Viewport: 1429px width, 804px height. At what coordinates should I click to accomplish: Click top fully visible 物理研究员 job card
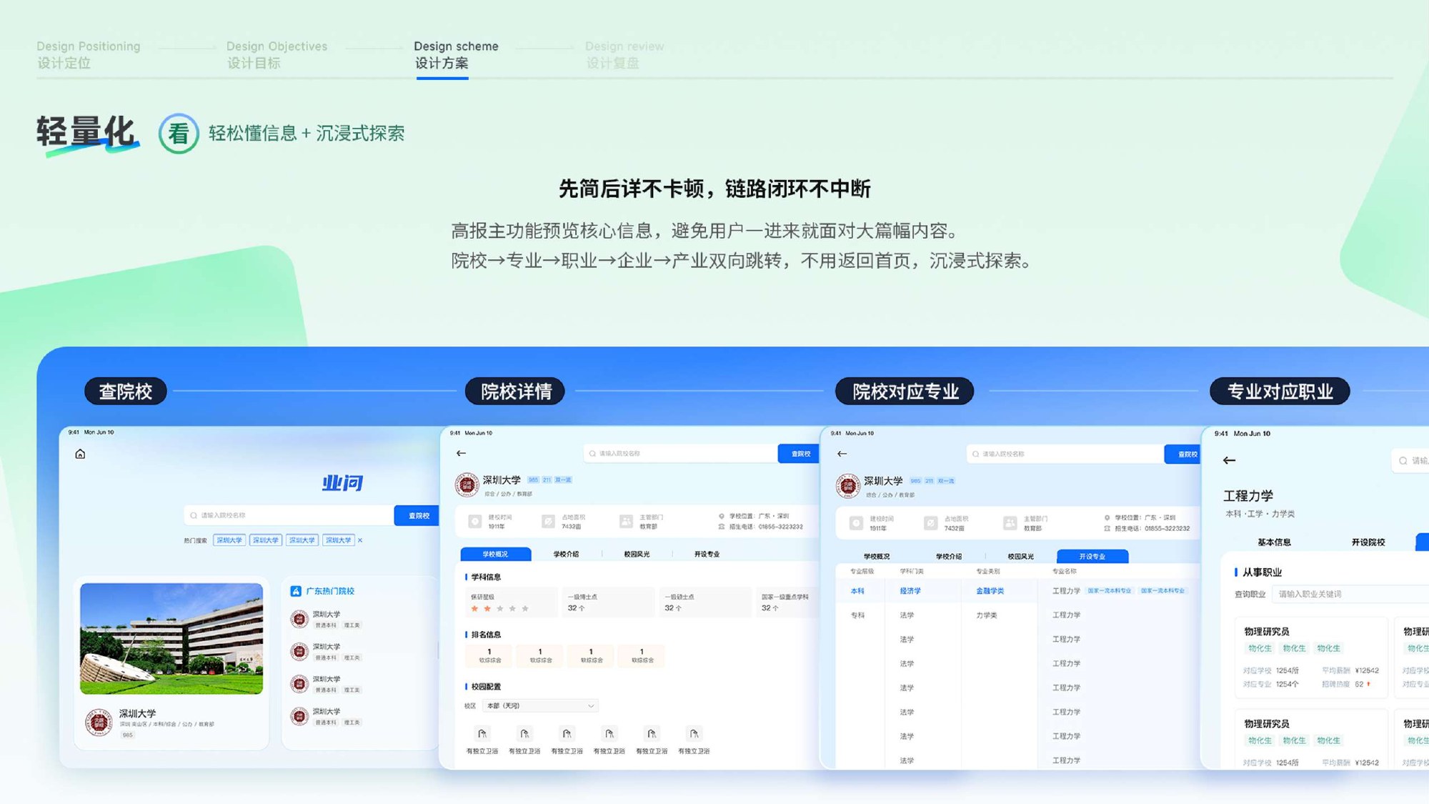pos(1311,657)
